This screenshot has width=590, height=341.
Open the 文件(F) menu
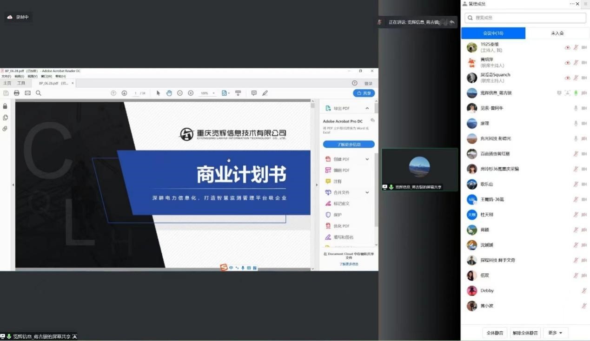[x=6, y=76]
